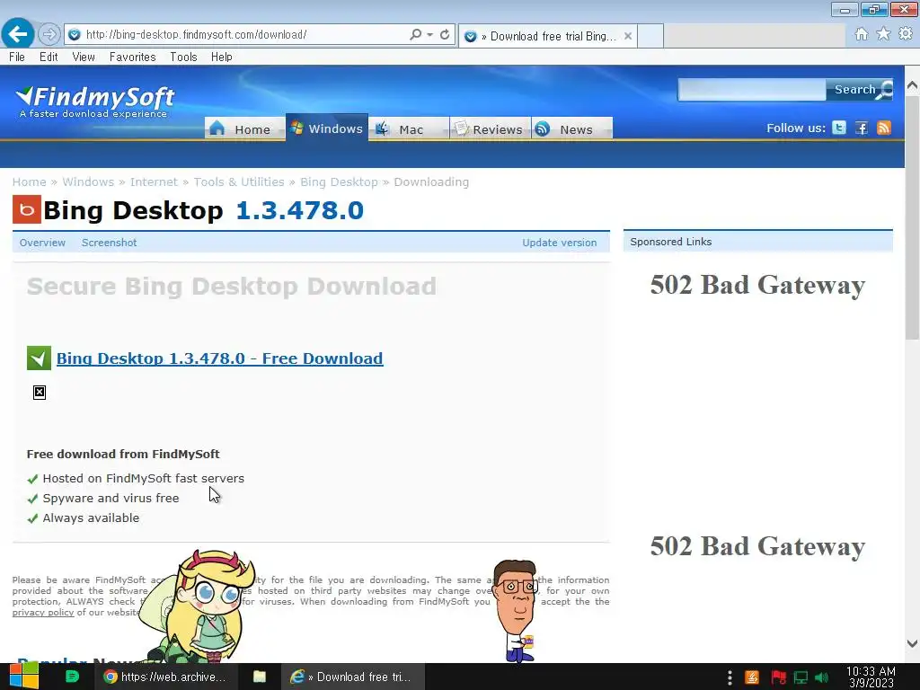The image size is (920, 690).
Task: Close the Download free trial Bing tab
Action: (628, 36)
